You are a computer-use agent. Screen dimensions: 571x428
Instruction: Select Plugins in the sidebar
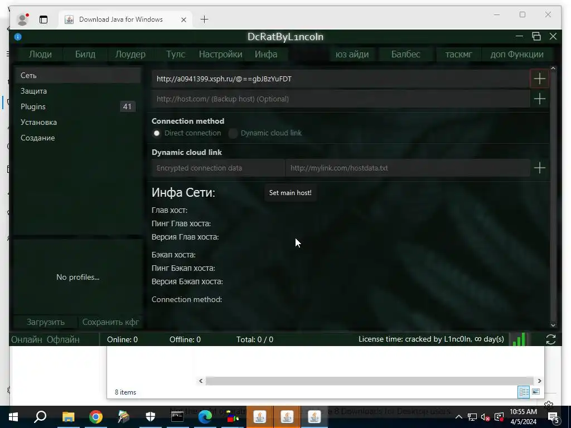pos(78,106)
